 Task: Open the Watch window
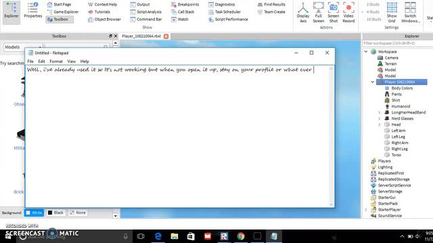click(x=179, y=20)
